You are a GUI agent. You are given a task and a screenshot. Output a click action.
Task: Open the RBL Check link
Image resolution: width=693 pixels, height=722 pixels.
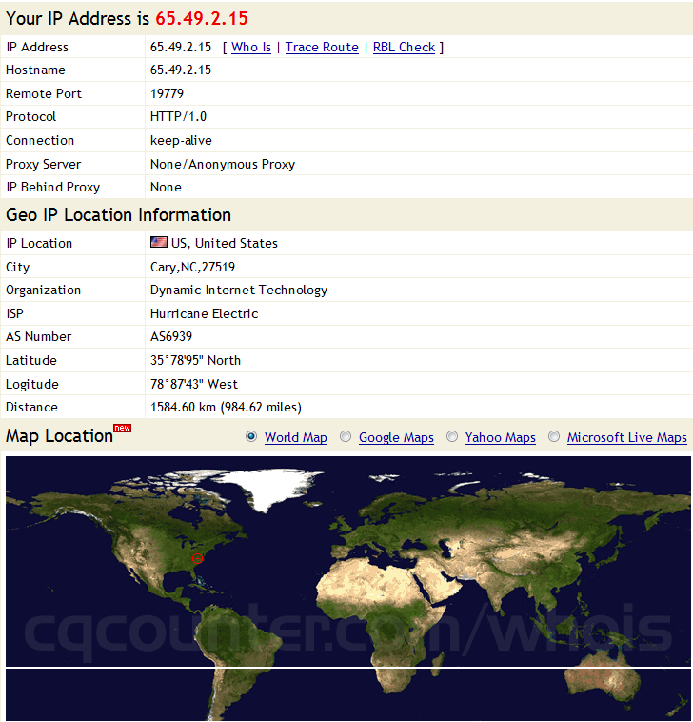(x=404, y=47)
